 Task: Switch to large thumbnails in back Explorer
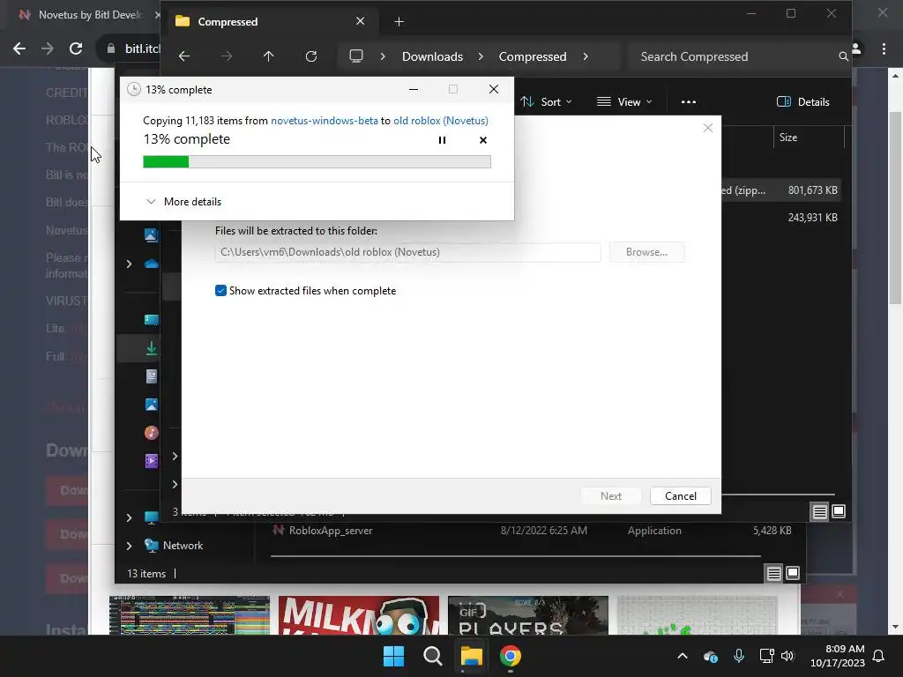tap(793, 573)
